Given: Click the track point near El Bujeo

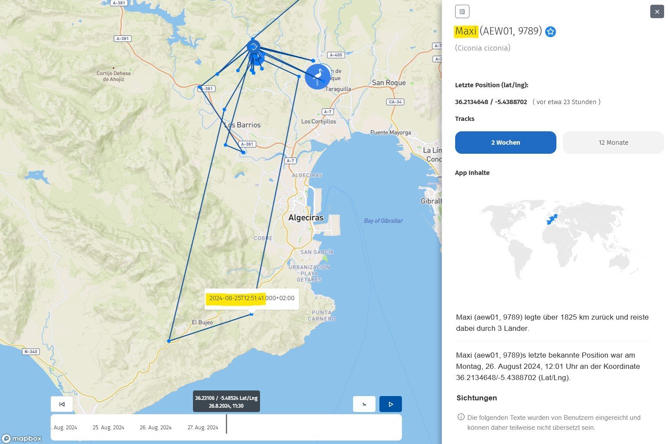Looking at the screenshot, I should pos(169,341).
